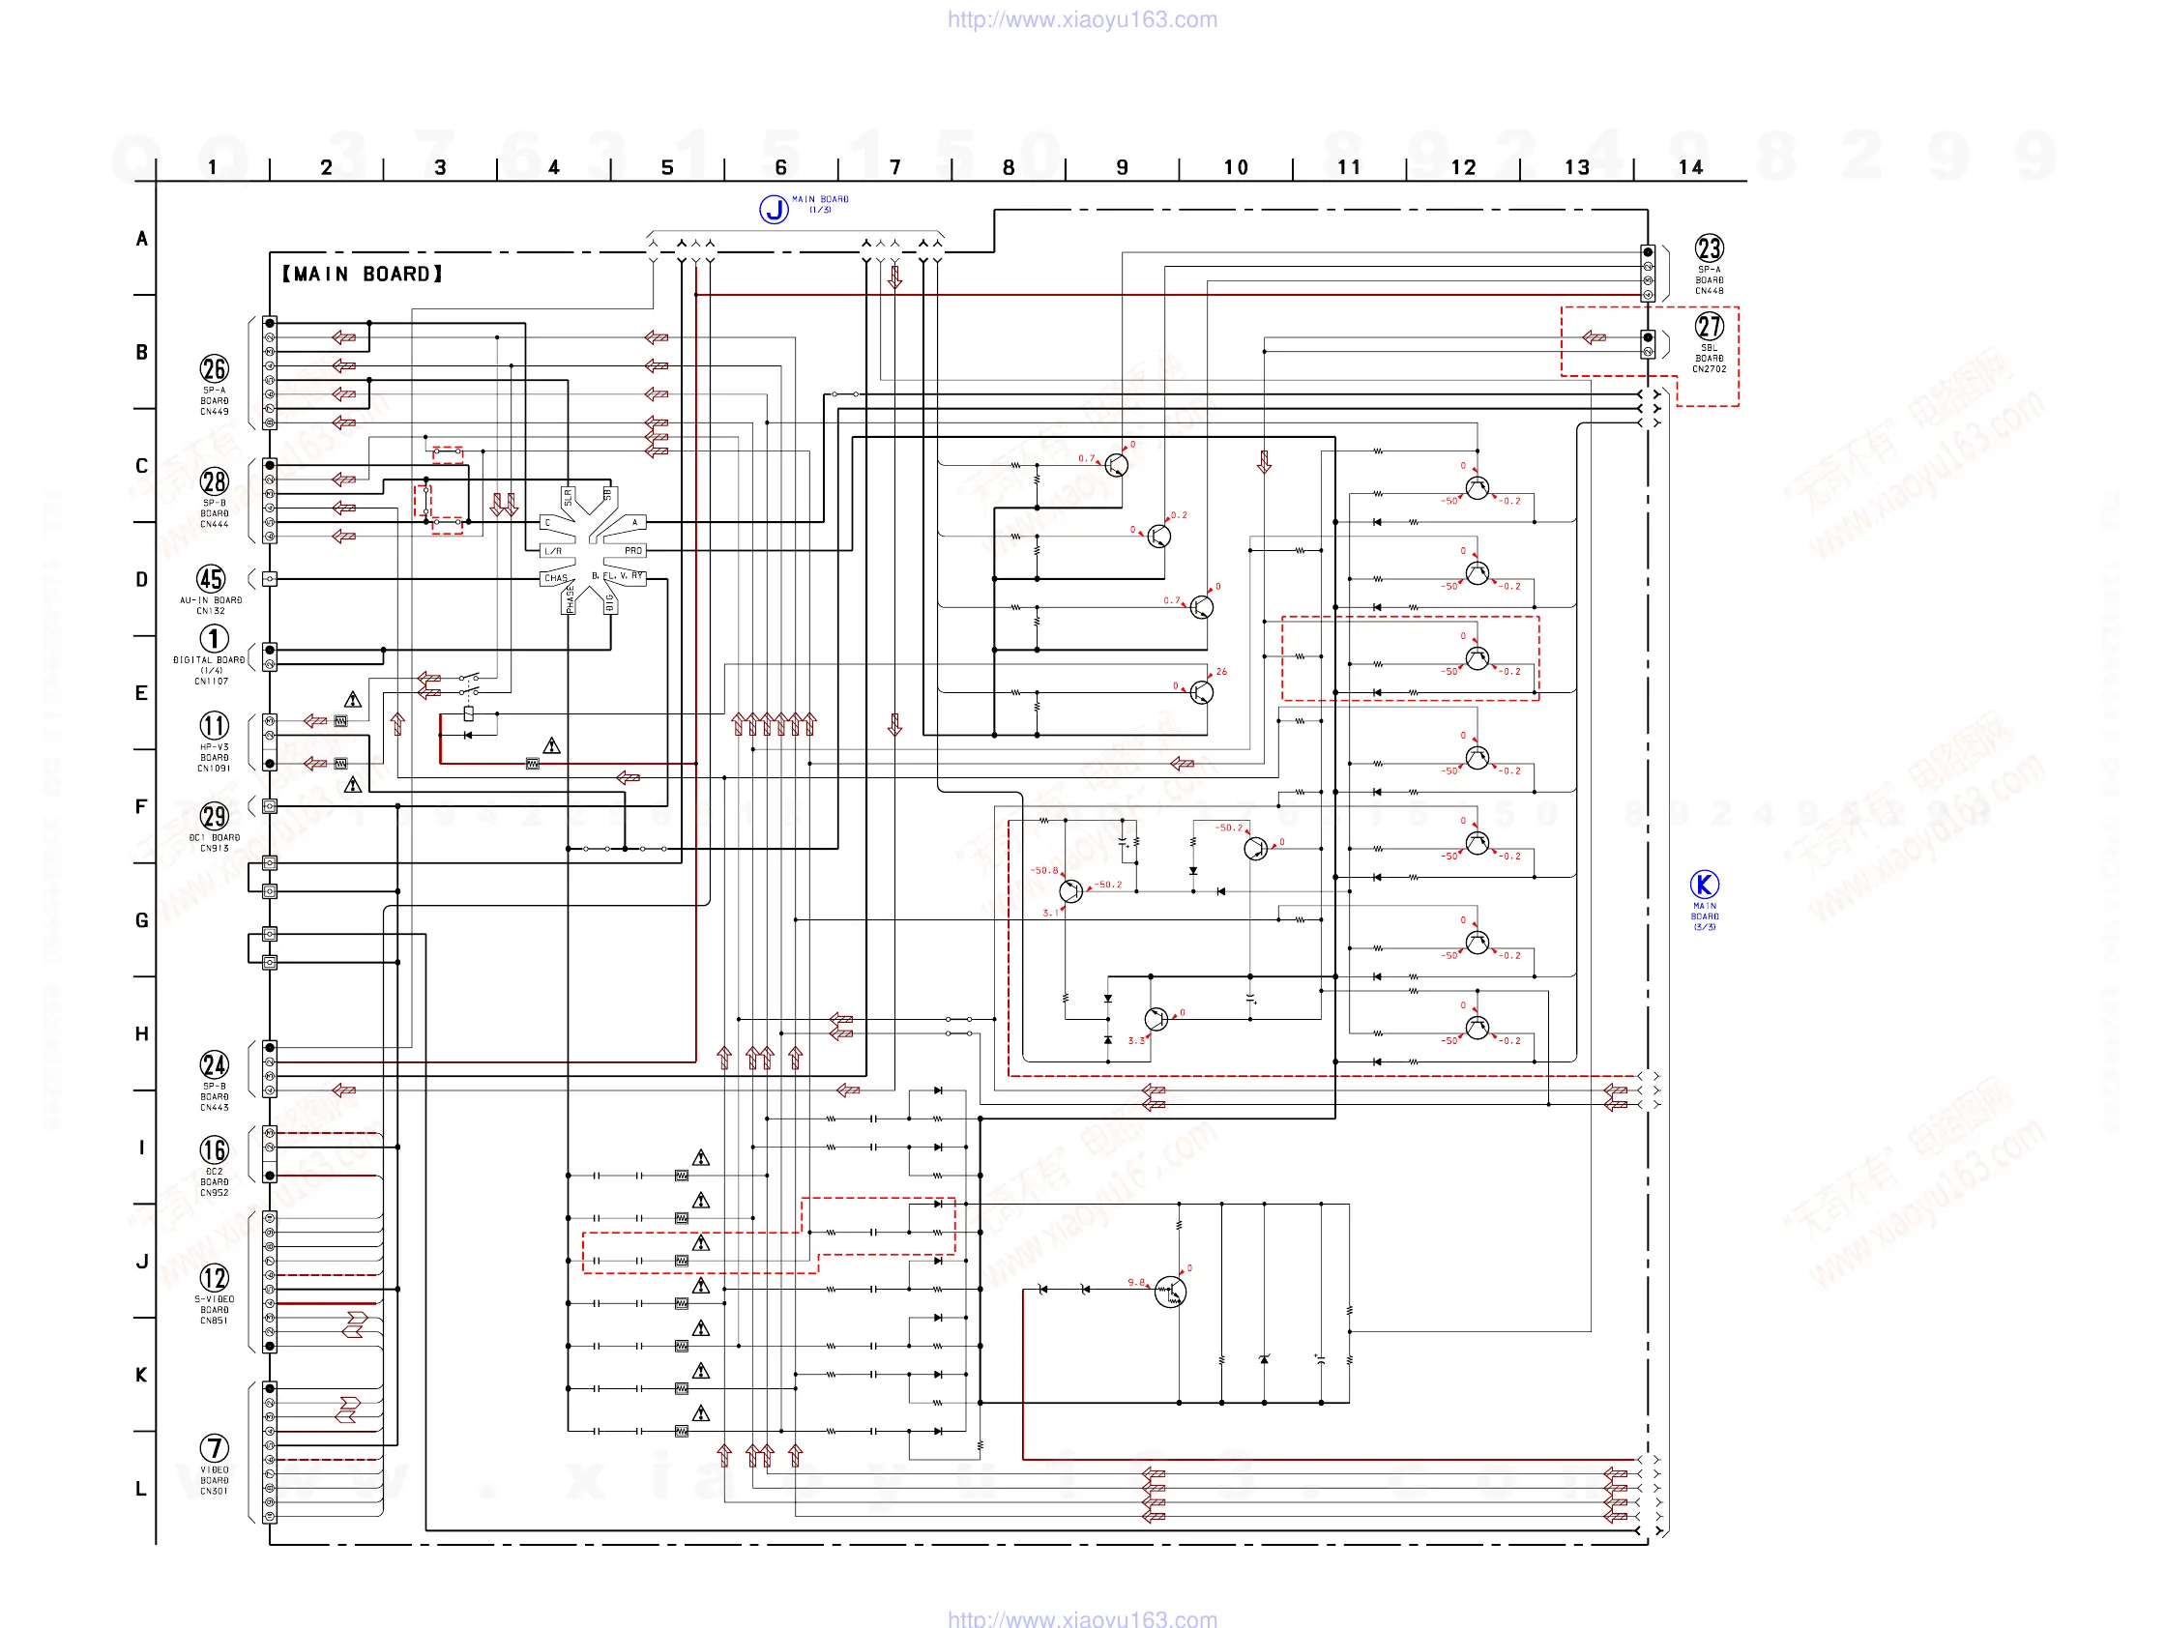The width and height of the screenshot is (2166, 1628).
Task: Select circled 23 SP-A board connector
Action: [1709, 248]
